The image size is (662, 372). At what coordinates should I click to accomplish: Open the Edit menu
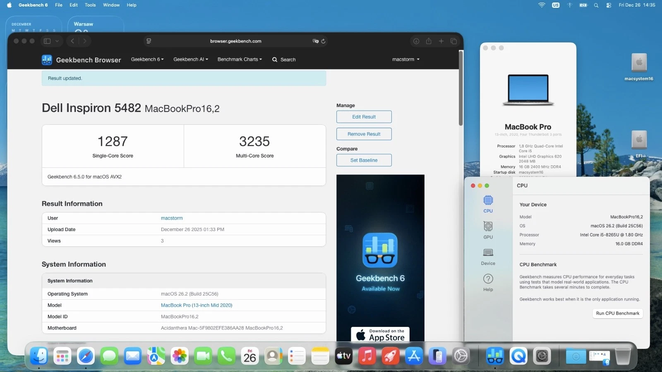coord(74,5)
